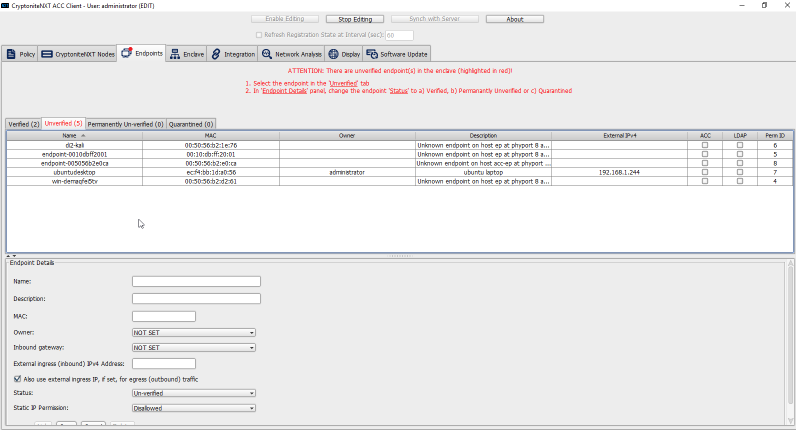
Task: Click the Owner column header
Action: (x=347, y=135)
